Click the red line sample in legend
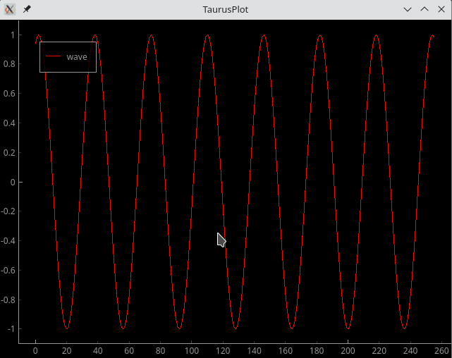The image size is (452, 358). point(53,56)
